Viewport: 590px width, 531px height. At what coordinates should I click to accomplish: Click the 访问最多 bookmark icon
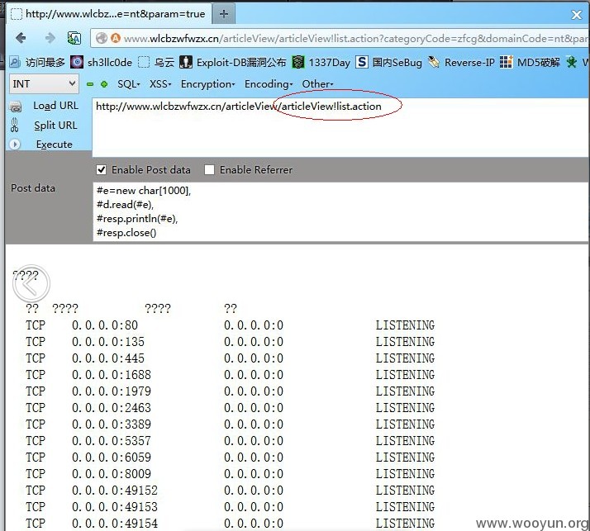click(x=15, y=62)
